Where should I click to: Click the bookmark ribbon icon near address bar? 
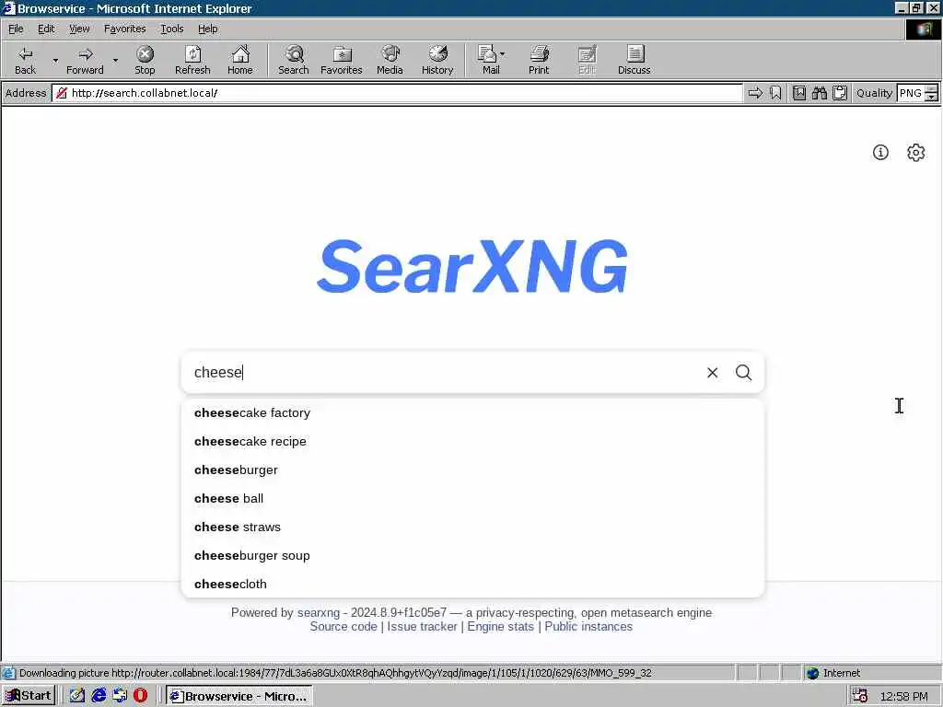[x=775, y=93]
